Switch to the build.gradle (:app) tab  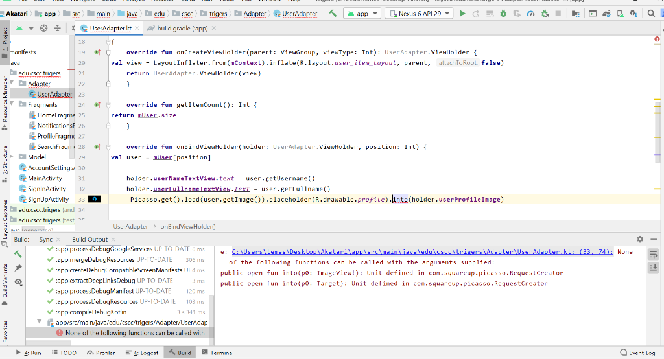click(x=182, y=29)
